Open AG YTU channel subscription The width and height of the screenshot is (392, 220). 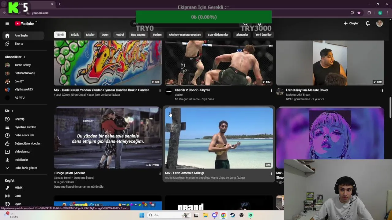[x=23, y=98]
